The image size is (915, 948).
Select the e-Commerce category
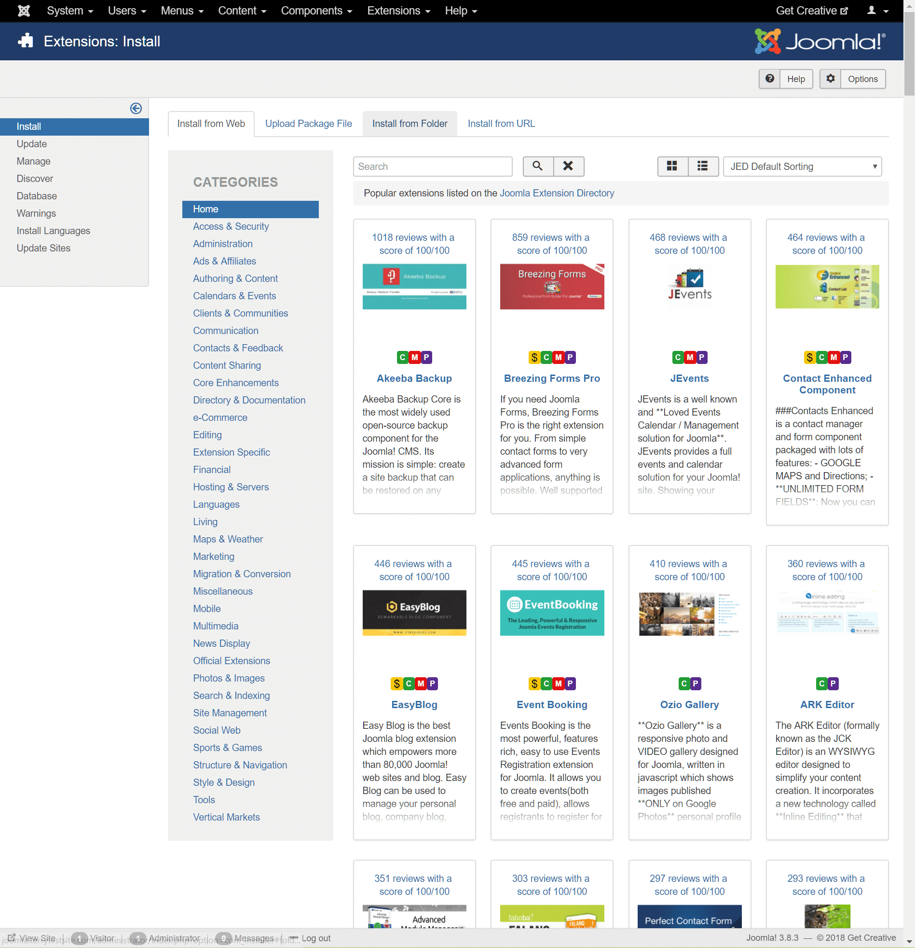[x=220, y=418]
